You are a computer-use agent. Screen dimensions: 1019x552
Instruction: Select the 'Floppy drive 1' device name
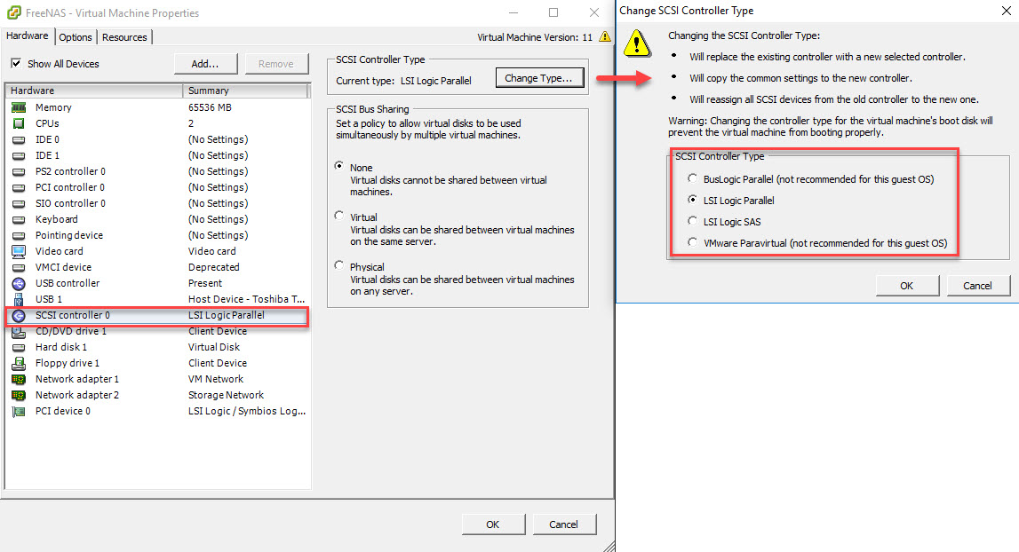click(x=68, y=363)
